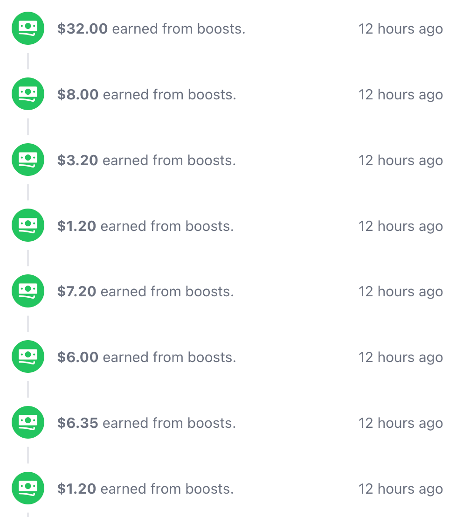Select the green money icon for $8.00
The height and width of the screenshot is (517, 456).
pyautogui.click(x=28, y=94)
